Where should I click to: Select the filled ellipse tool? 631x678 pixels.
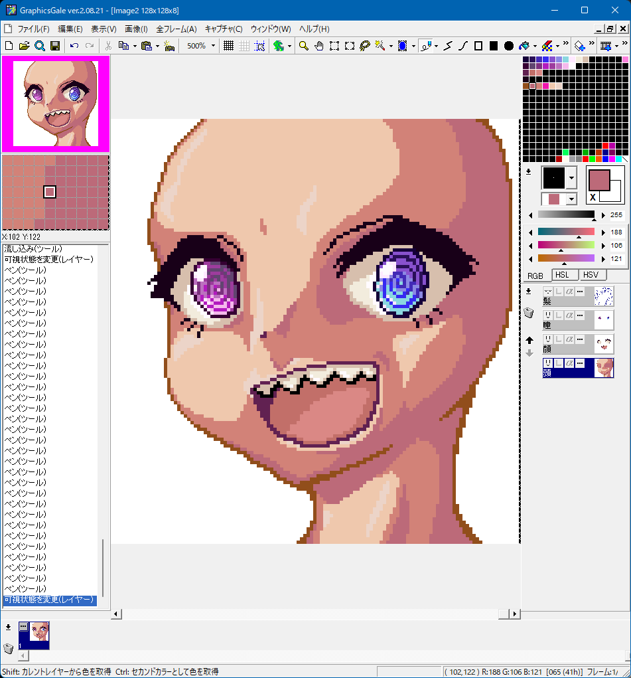point(509,46)
